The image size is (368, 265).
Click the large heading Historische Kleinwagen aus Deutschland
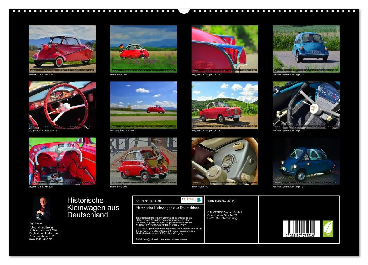[x=93, y=208]
